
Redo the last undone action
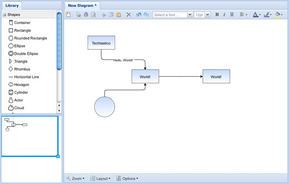click(146, 15)
